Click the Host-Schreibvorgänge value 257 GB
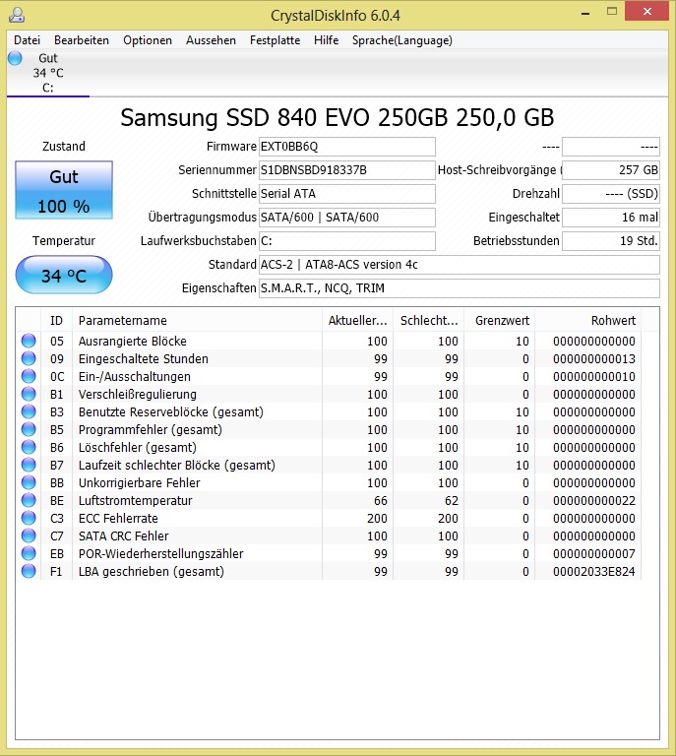 [x=611, y=170]
